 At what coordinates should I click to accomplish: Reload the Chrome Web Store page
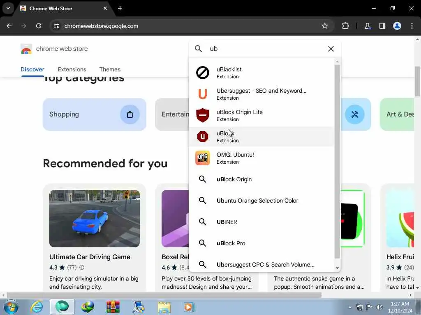coord(39,26)
